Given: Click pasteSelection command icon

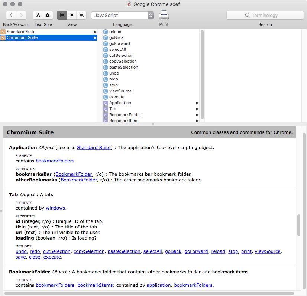Looking at the screenshot, I should [x=106, y=68].
